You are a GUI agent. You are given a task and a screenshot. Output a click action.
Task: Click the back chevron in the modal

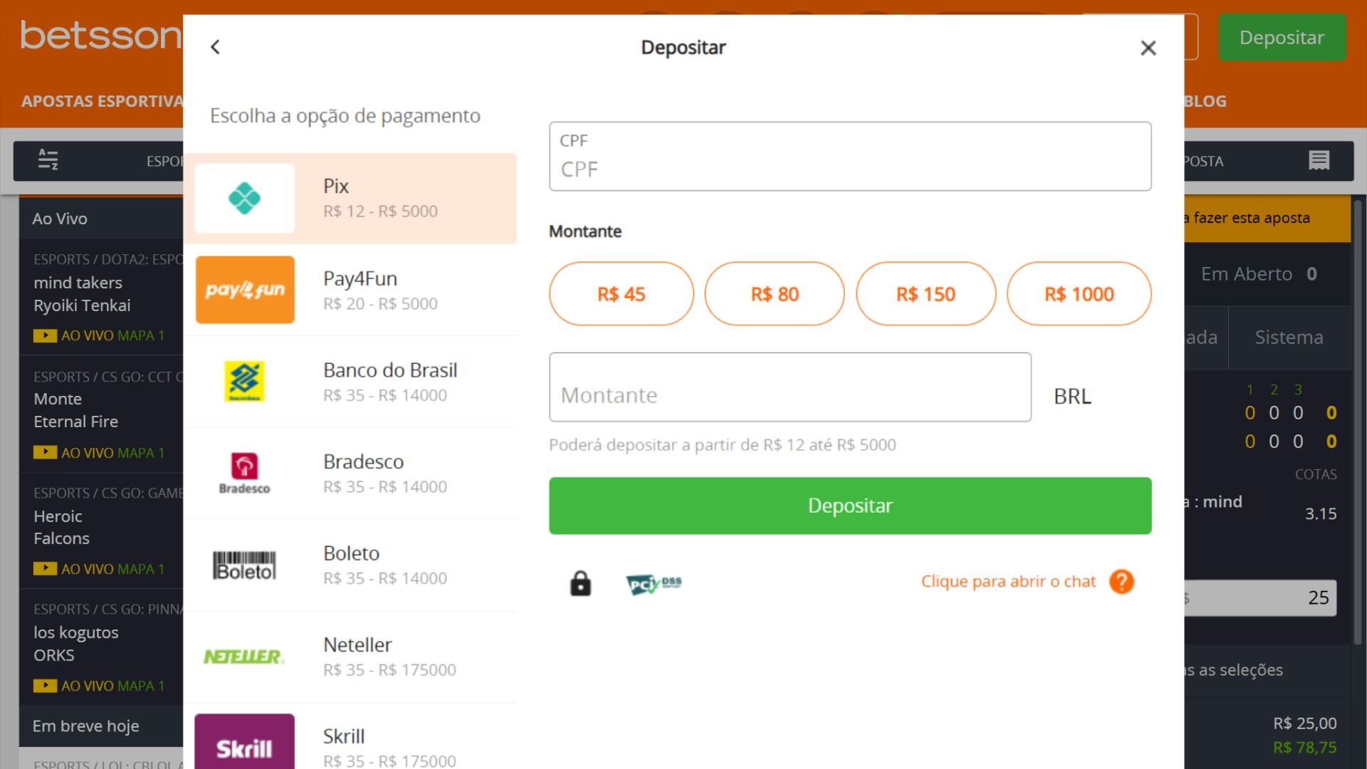coord(216,47)
